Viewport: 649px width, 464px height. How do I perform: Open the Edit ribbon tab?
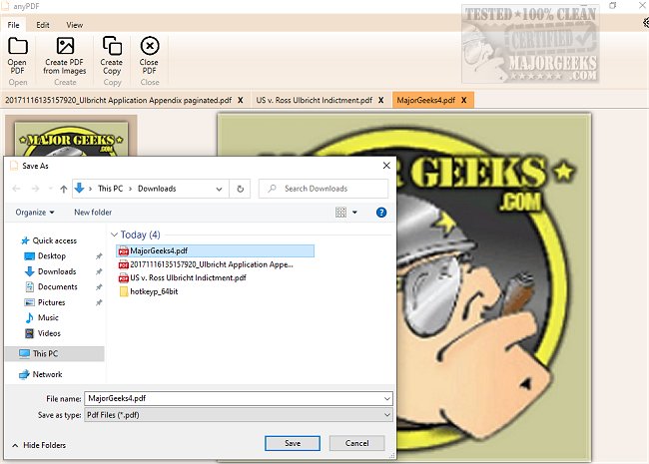[43, 25]
